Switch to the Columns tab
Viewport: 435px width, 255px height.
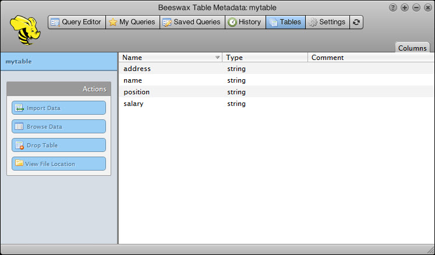(x=412, y=48)
